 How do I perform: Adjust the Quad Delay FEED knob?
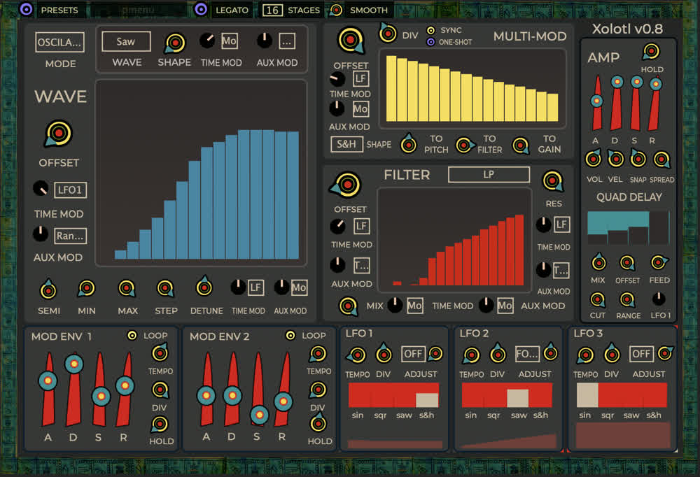tap(659, 262)
